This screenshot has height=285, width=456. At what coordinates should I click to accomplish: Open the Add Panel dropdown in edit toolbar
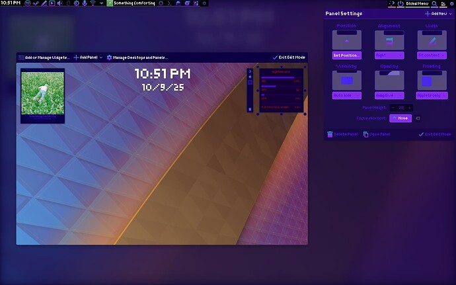click(x=88, y=58)
